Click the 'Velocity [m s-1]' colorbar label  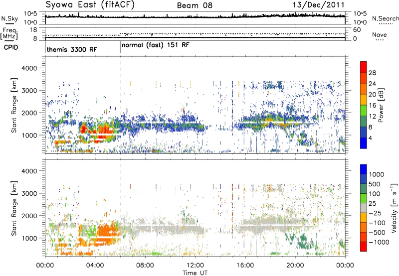pyautogui.click(x=394, y=208)
